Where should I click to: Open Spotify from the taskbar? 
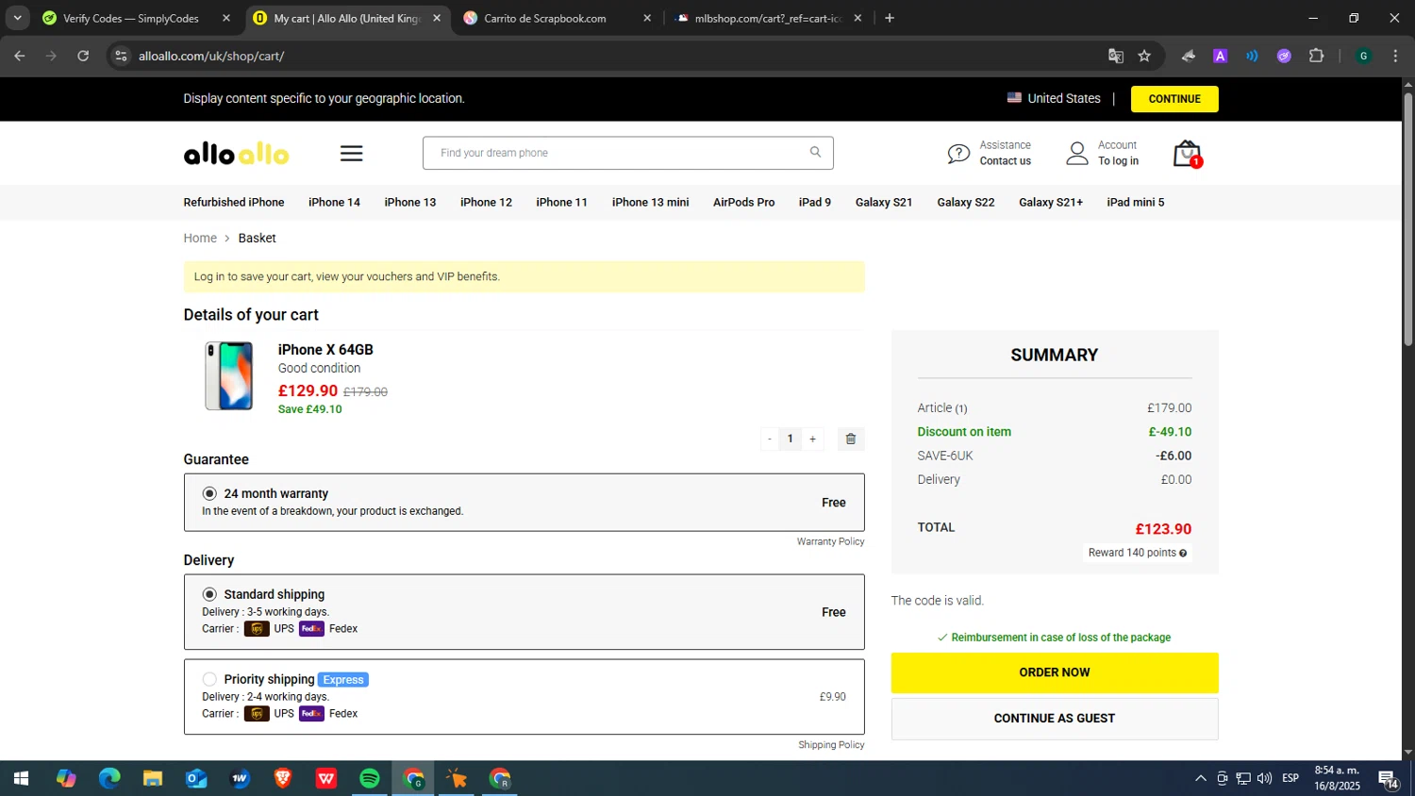tap(370, 778)
